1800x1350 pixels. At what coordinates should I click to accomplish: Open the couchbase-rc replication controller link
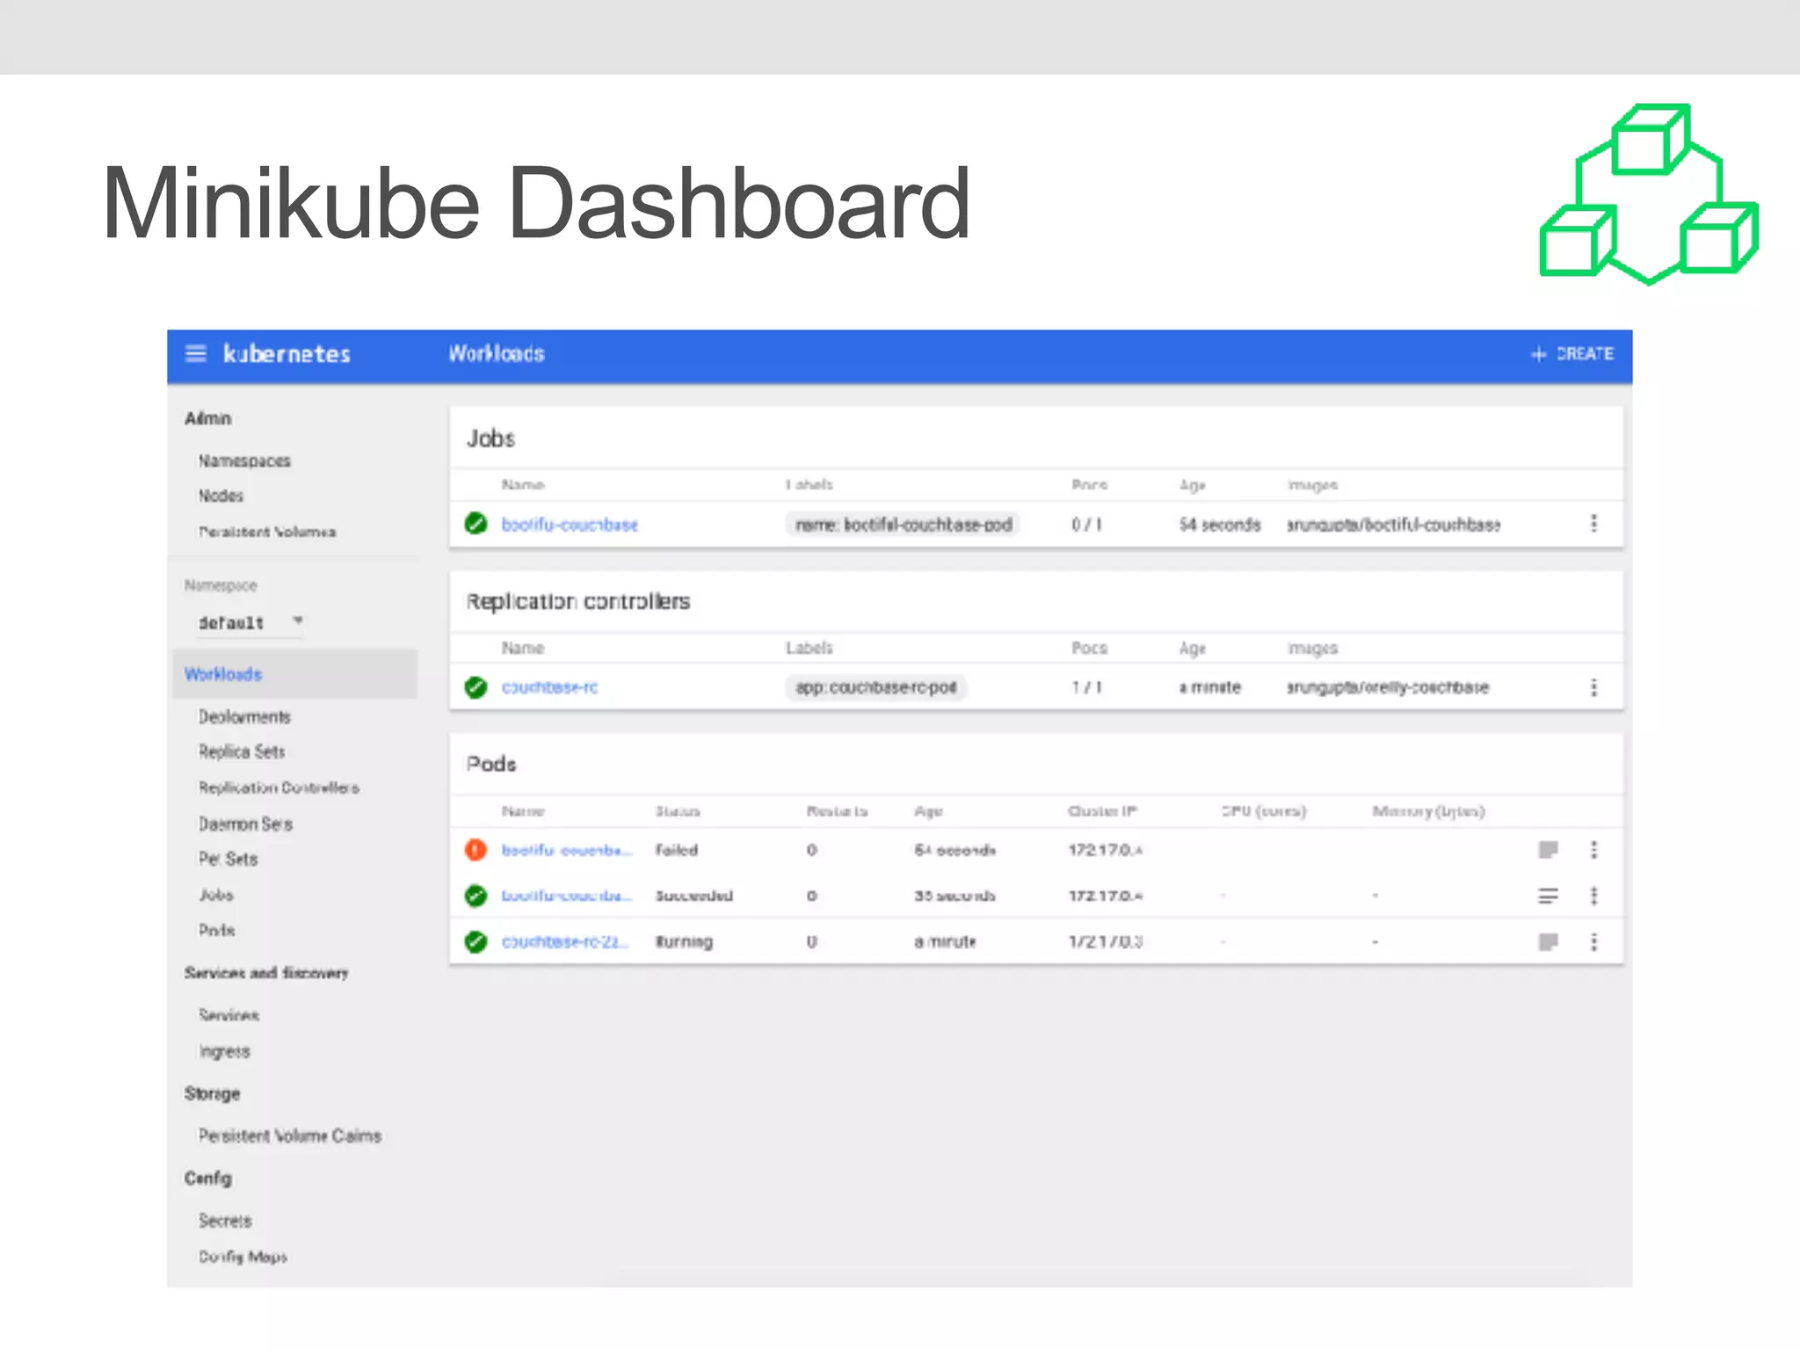[x=549, y=687]
